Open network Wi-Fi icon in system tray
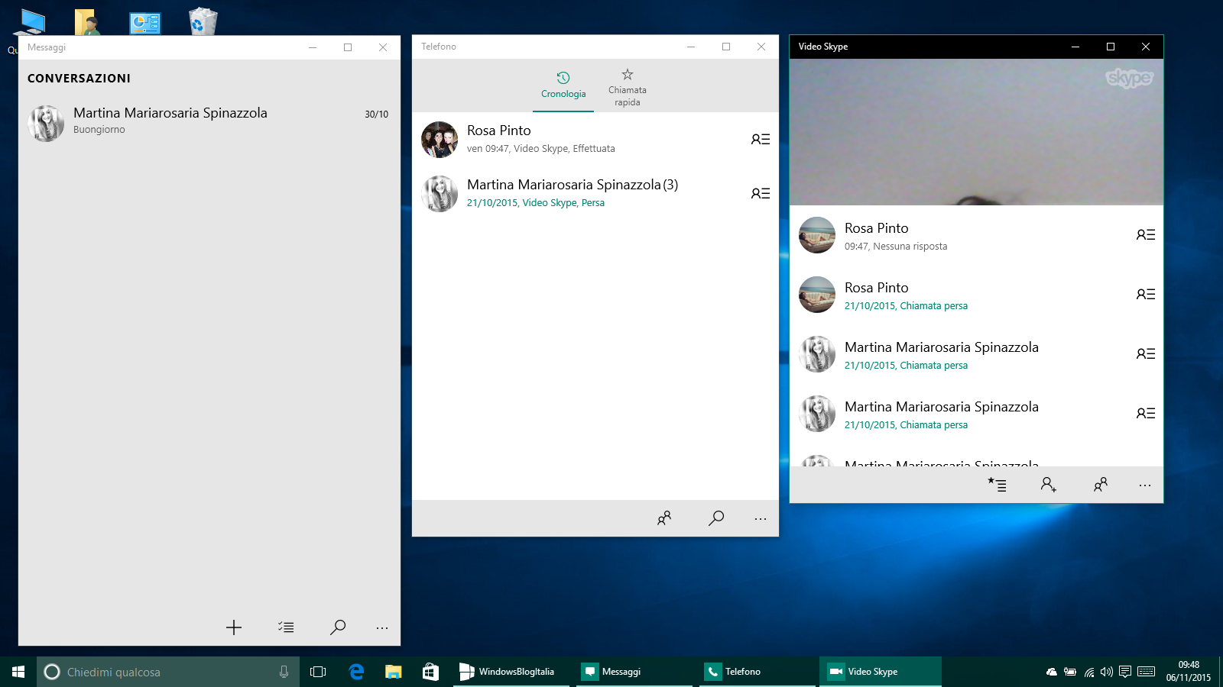The height and width of the screenshot is (687, 1223). 1089,672
